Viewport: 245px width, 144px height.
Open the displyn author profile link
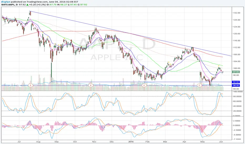[x=6, y=2]
